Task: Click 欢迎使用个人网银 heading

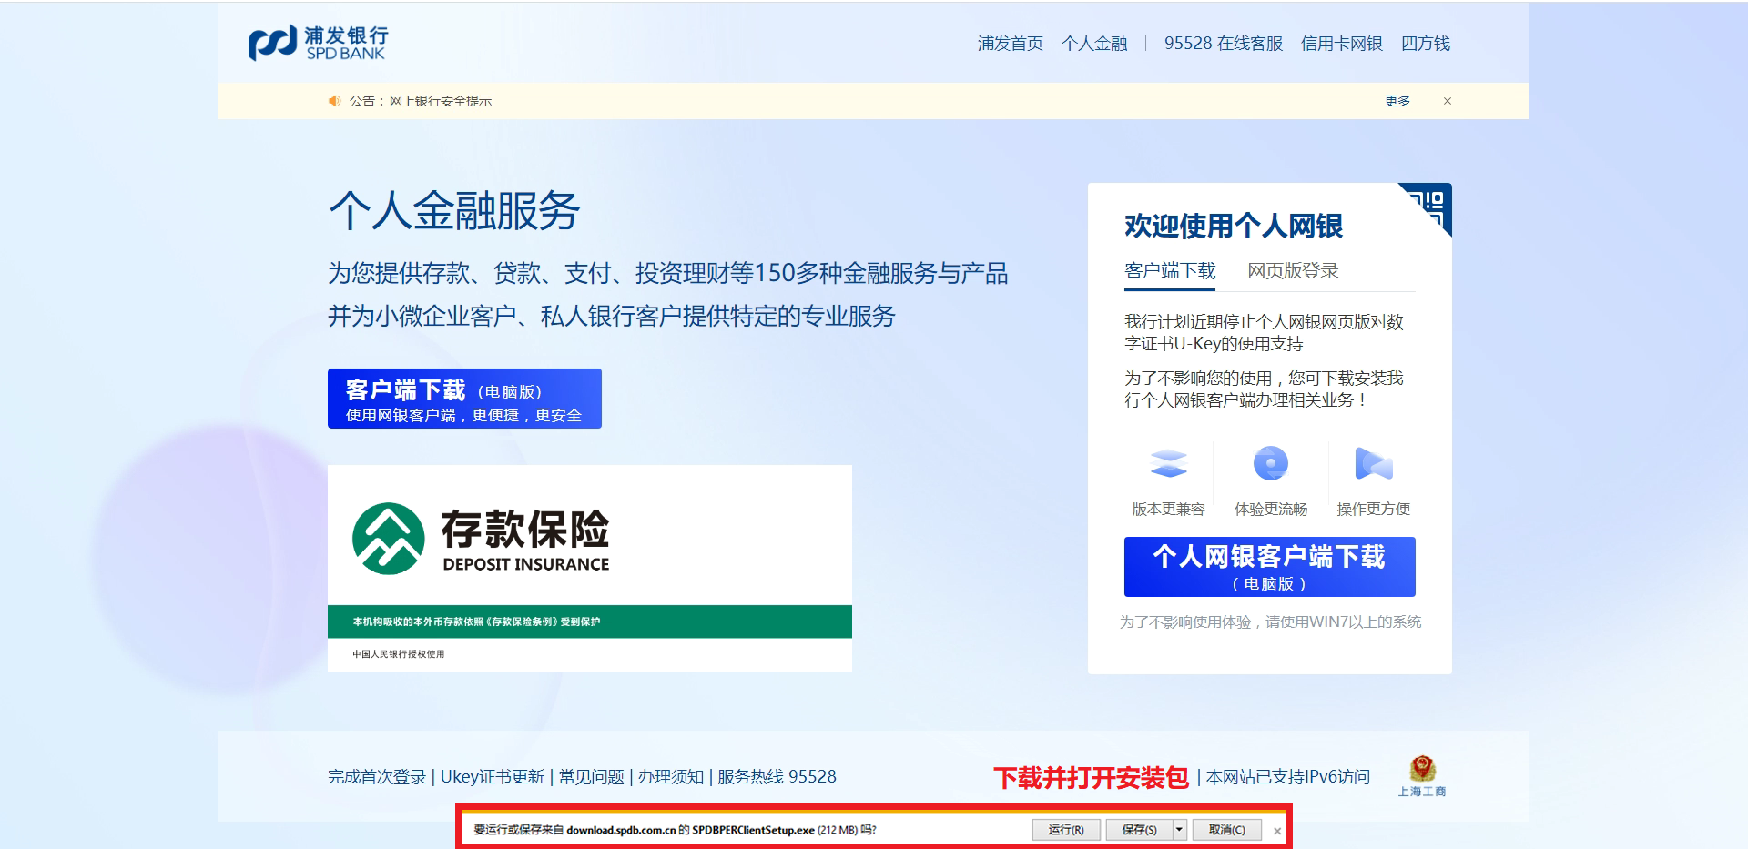Action: 1234,226
